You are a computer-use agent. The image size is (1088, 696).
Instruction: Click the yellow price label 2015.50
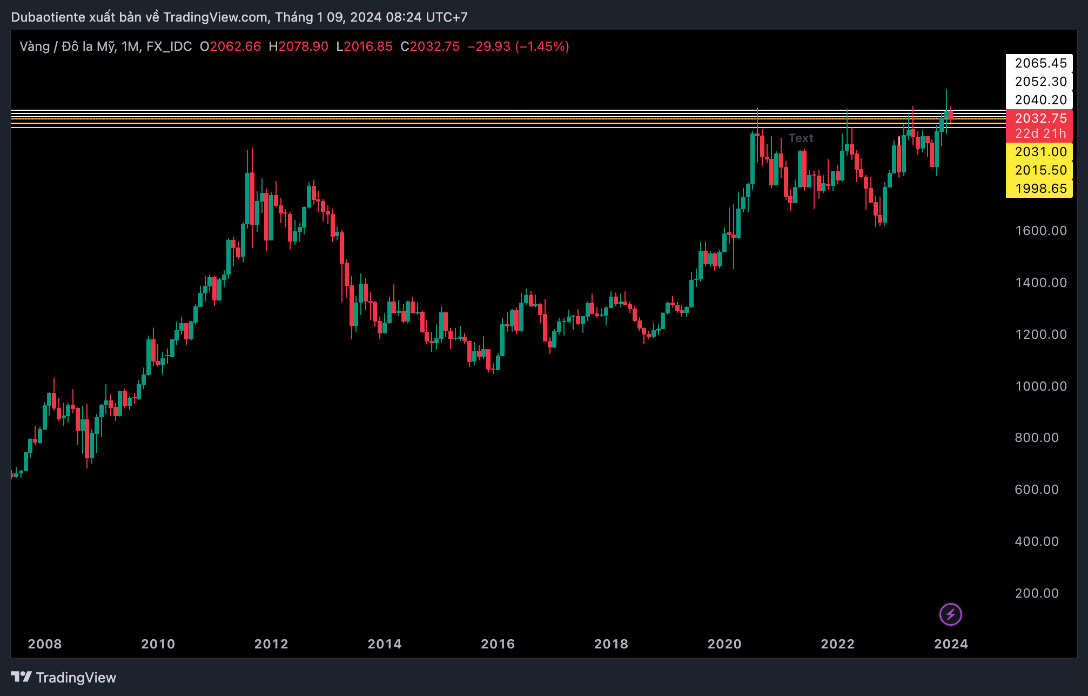point(1039,170)
